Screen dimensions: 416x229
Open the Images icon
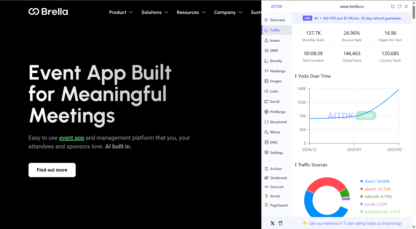[267, 81]
